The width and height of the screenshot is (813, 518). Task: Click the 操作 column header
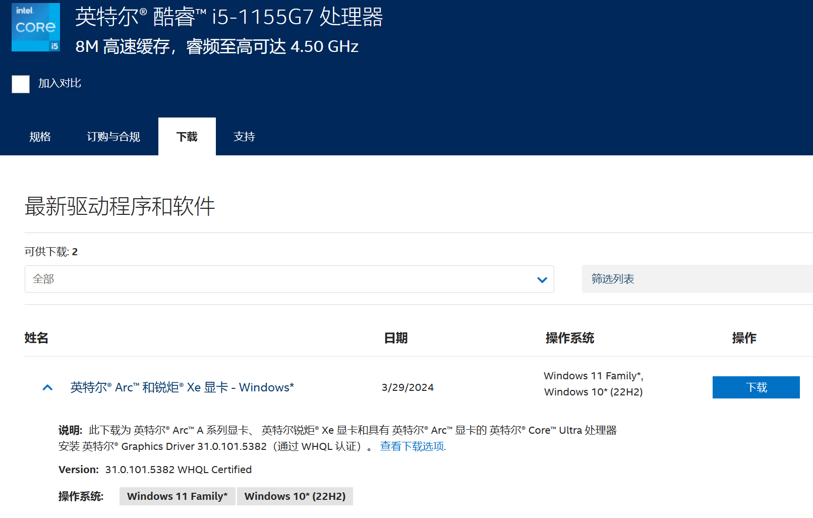point(744,338)
